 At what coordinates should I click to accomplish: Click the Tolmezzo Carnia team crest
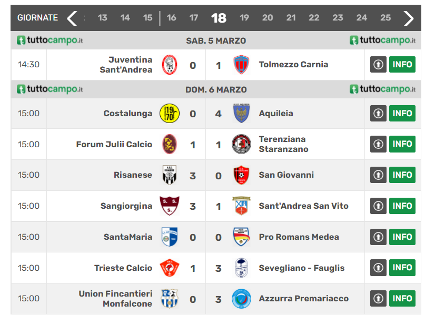point(241,65)
